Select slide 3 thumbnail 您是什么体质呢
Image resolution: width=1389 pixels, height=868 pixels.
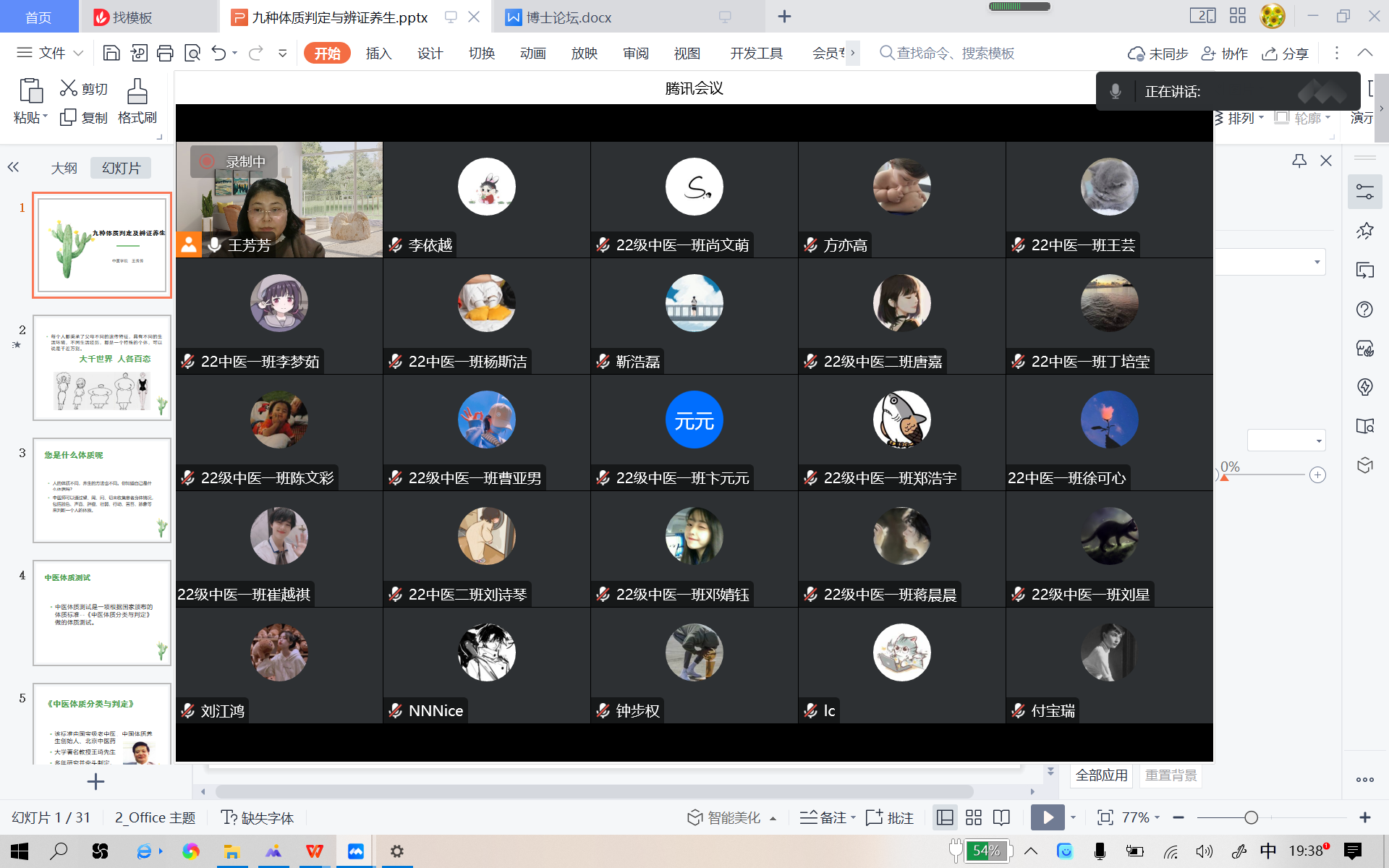(x=102, y=490)
